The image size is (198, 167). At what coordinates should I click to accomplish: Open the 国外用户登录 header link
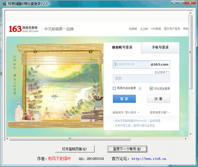(172, 29)
